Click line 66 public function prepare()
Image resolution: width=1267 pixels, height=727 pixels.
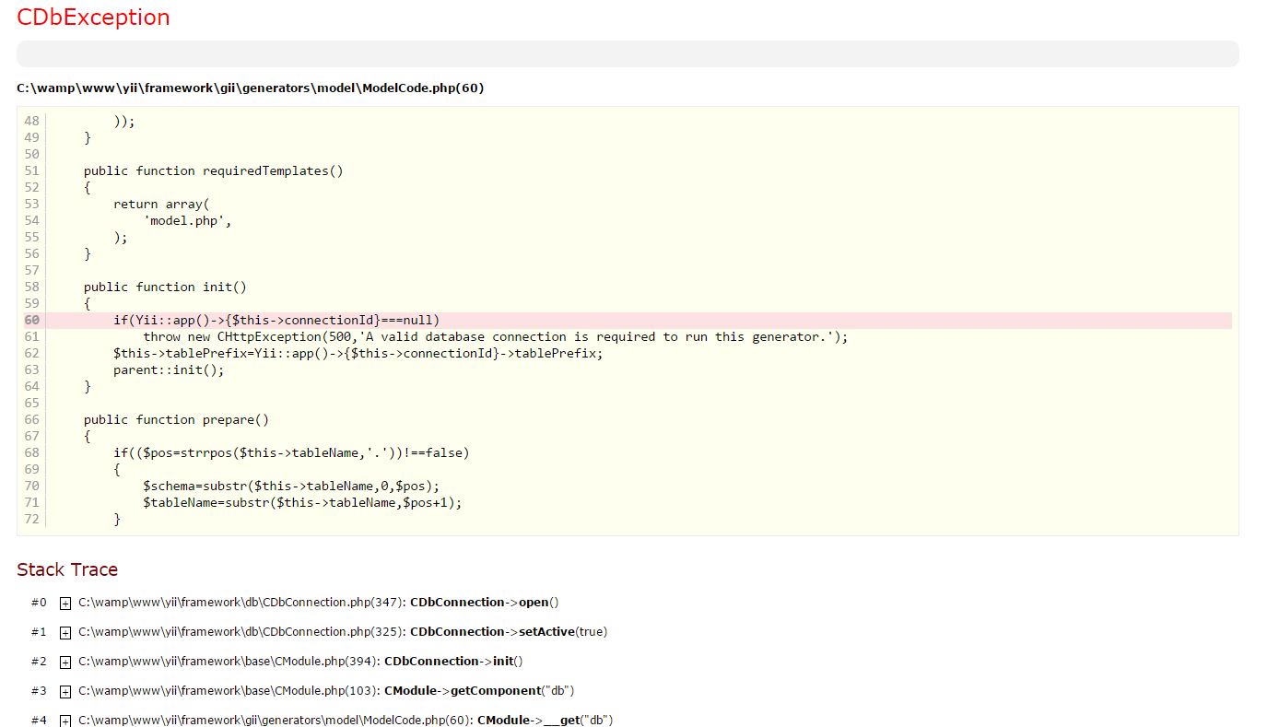176,420
